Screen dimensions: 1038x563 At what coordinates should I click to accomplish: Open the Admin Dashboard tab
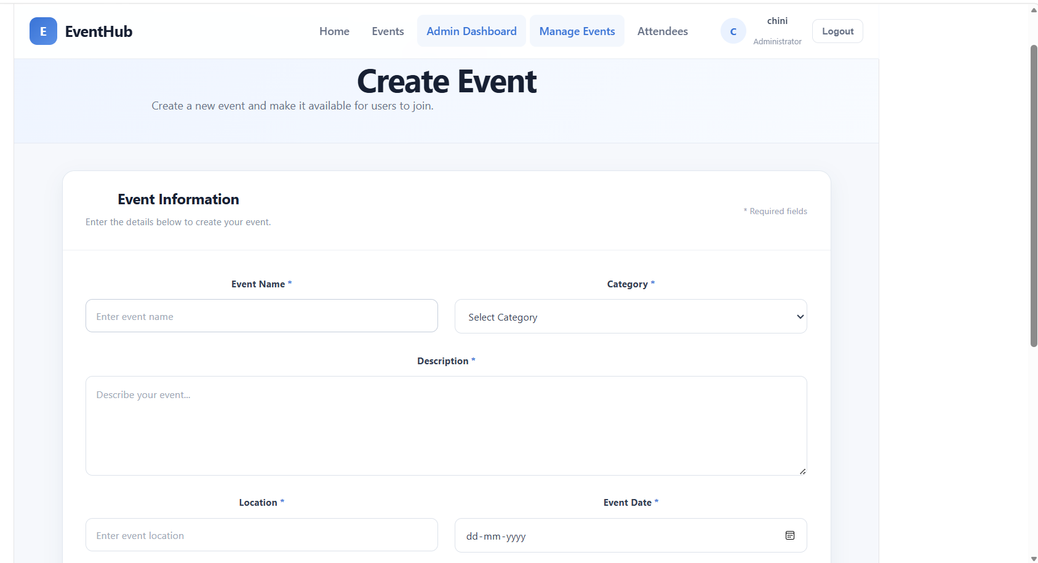click(471, 31)
